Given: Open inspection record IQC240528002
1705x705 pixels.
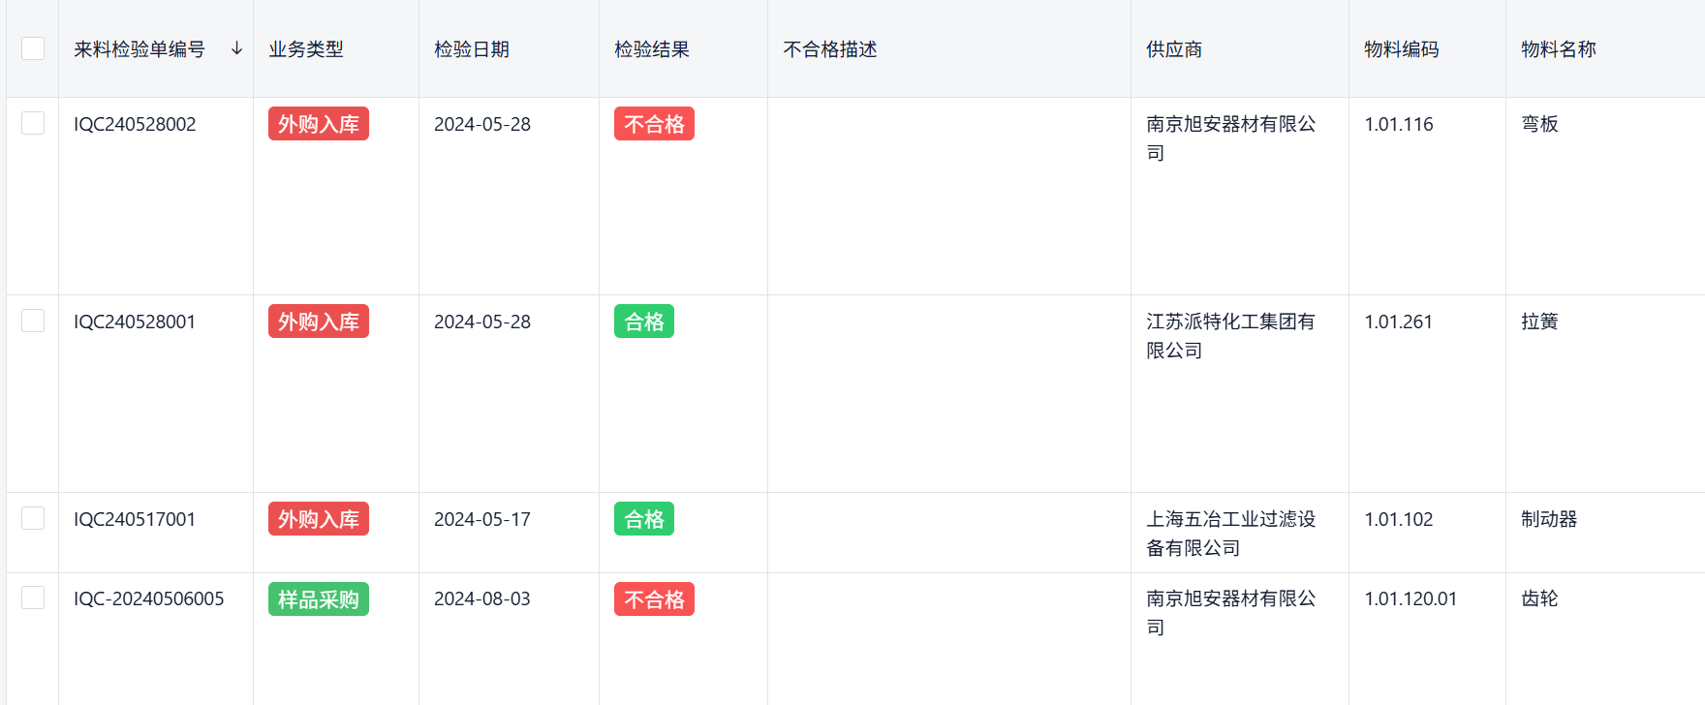Looking at the screenshot, I should (x=135, y=124).
